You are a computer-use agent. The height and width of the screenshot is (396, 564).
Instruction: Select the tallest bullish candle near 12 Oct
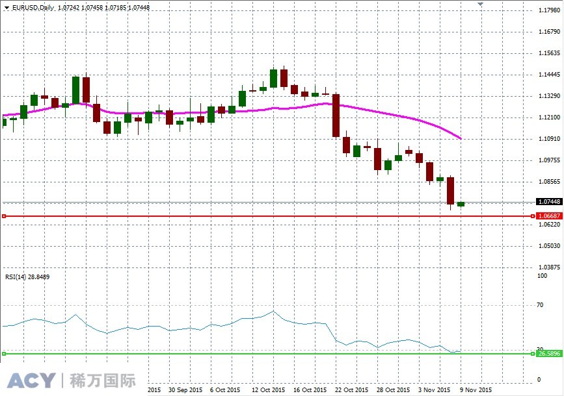[x=275, y=78]
